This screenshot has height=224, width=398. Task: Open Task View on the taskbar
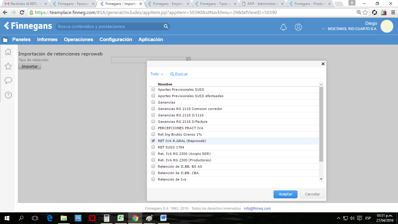pyautogui.click(x=35, y=218)
